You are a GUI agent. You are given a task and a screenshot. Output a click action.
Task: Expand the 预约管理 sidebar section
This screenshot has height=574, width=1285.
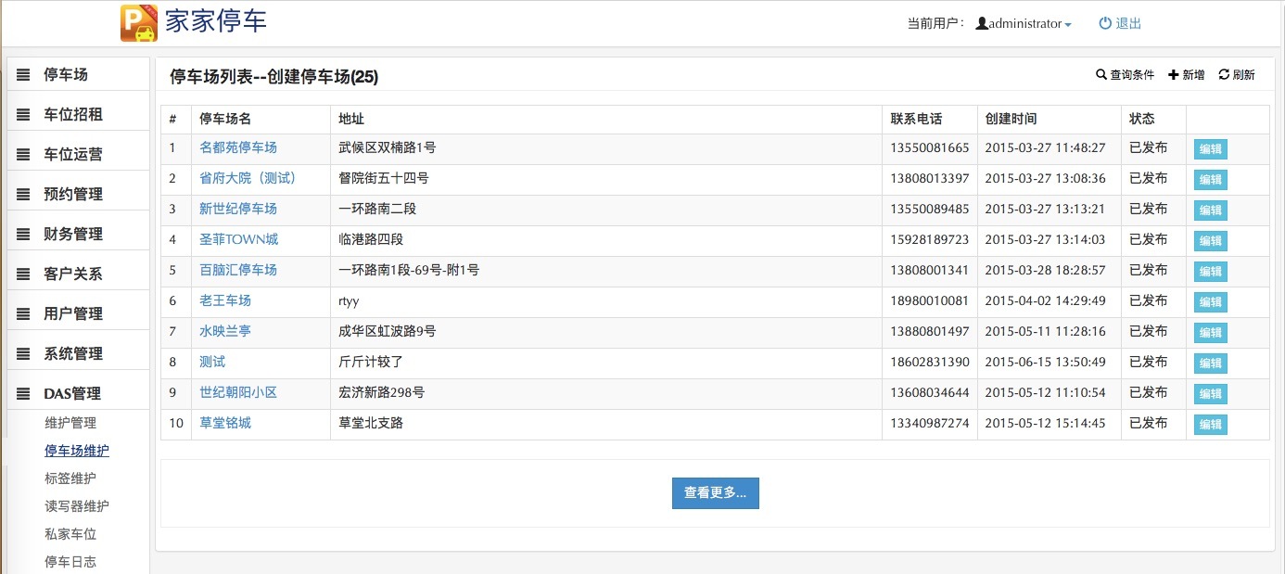pos(73,195)
